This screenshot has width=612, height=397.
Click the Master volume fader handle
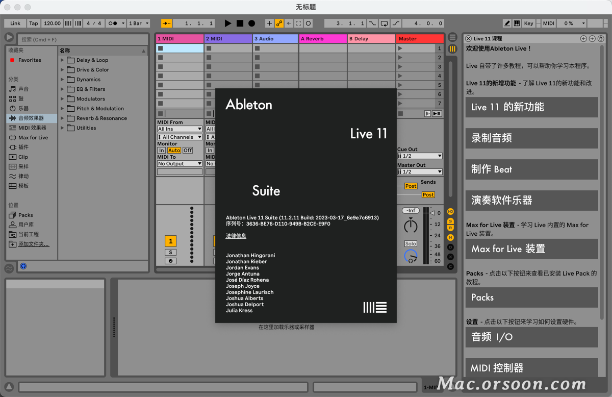(x=432, y=213)
